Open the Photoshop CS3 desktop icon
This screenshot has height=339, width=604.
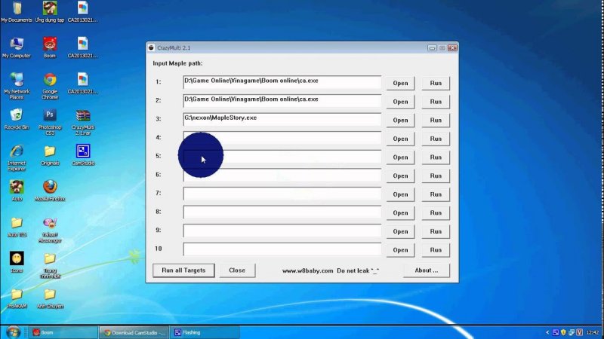(50, 117)
